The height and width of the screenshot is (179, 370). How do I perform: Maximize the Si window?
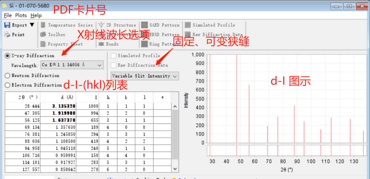(x=349, y=6)
